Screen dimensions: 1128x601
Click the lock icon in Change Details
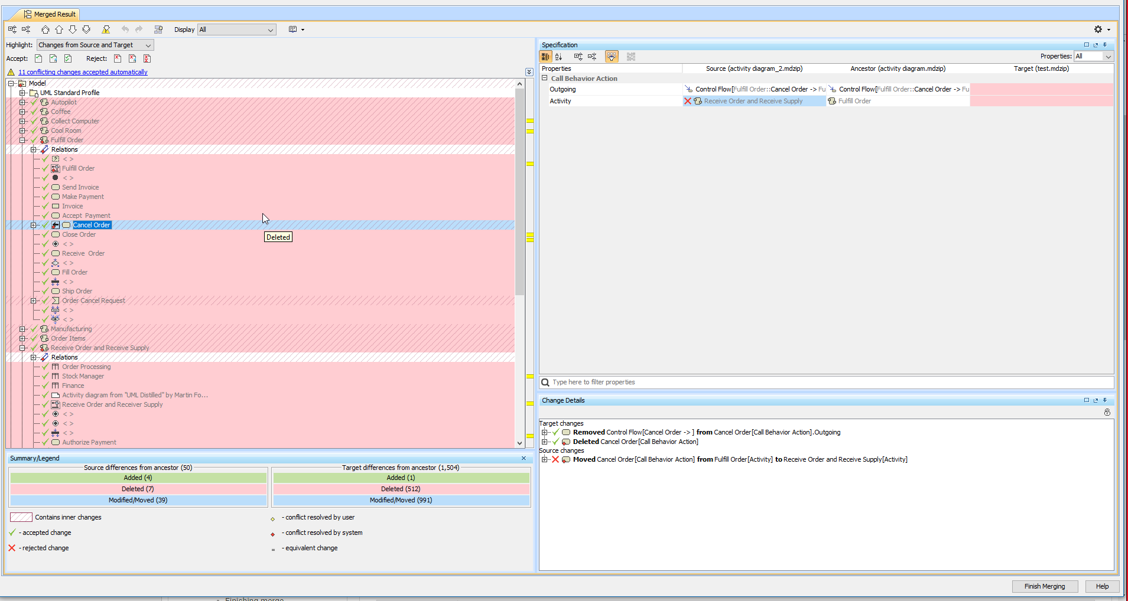point(1107,413)
